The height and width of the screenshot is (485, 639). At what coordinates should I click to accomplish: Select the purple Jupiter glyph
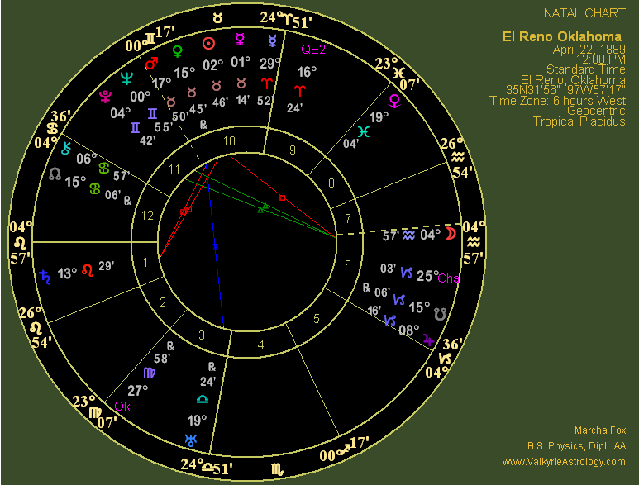(427, 339)
